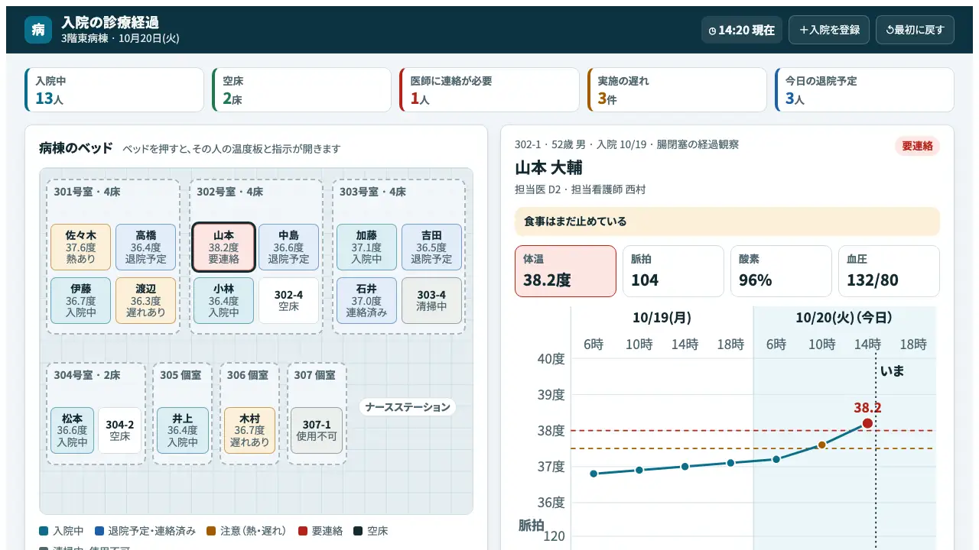
Task: Select bed of 木村 in room 306
Action: pyautogui.click(x=249, y=430)
